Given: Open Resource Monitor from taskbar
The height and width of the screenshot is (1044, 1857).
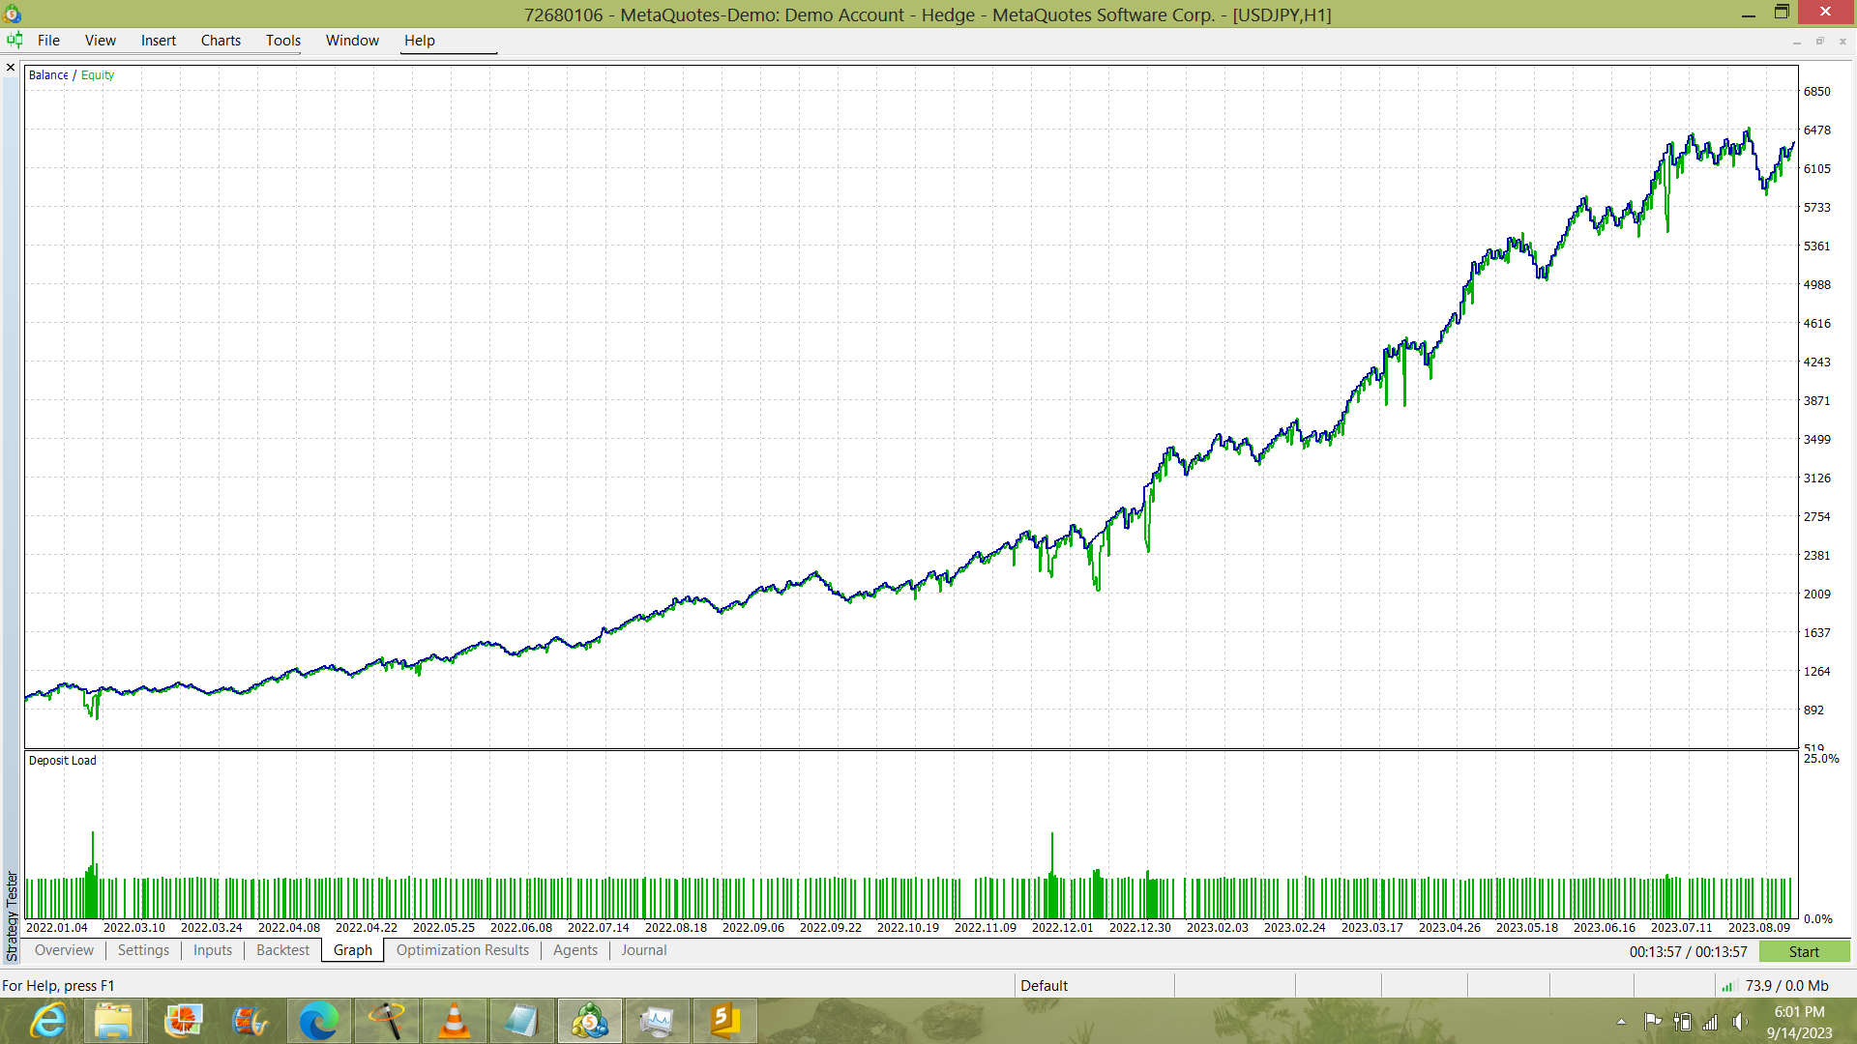Looking at the screenshot, I should (657, 1021).
